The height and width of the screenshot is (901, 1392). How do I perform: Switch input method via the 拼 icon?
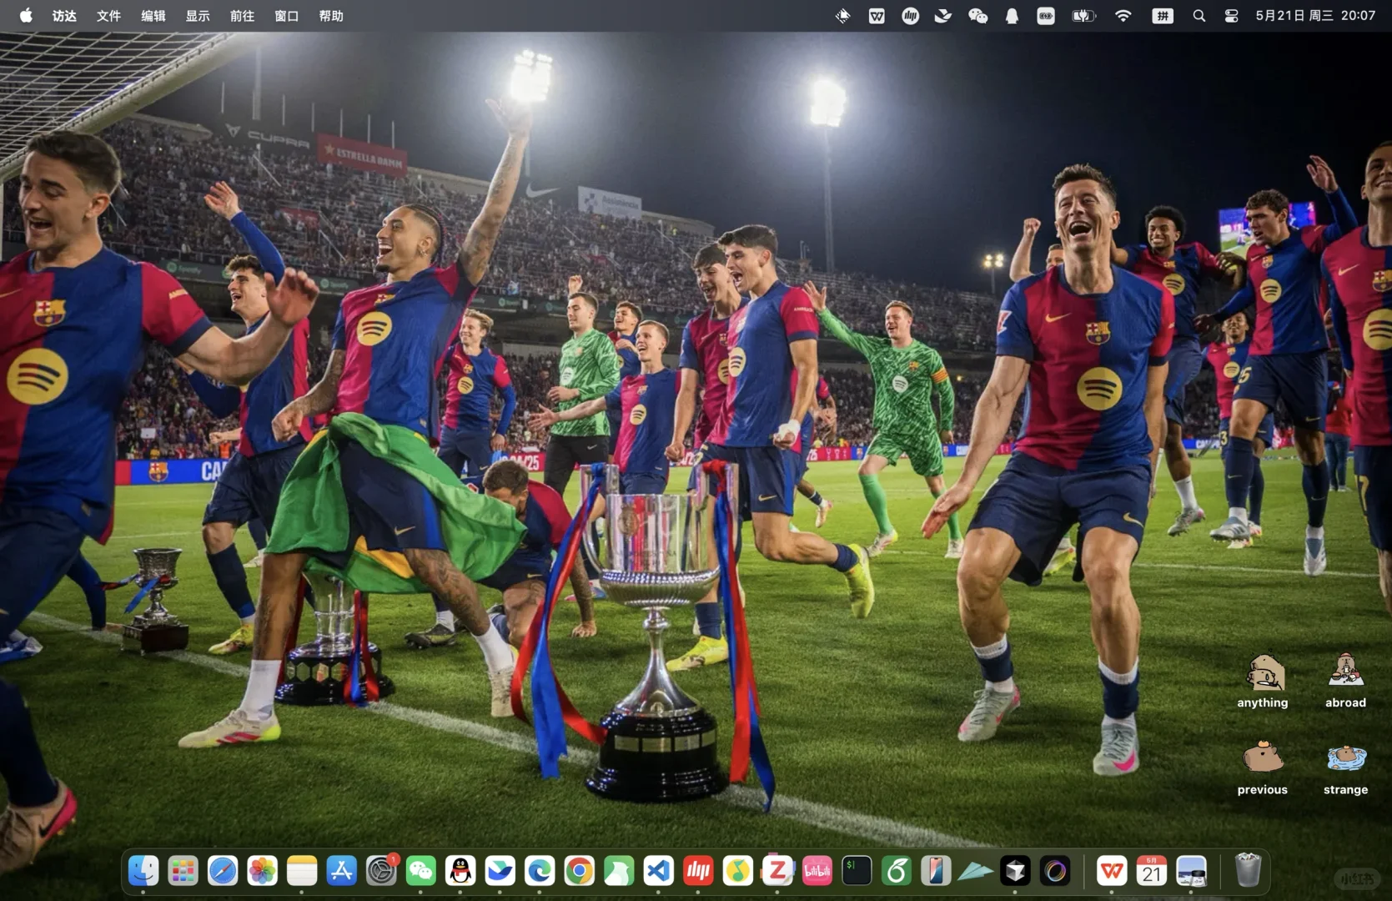pyautogui.click(x=1162, y=15)
